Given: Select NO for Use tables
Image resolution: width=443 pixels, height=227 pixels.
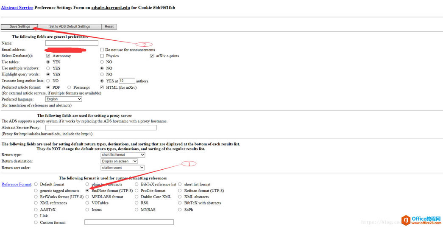Looking at the screenshot, I should (102, 62).
